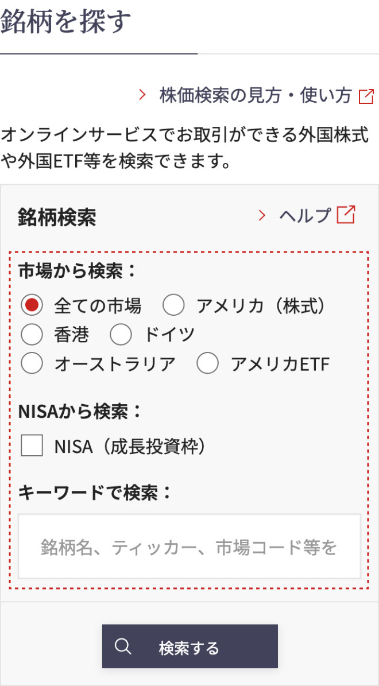Viewport: 379px width, 686px height.
Task: Click the 検索する button
Action: (x=190, y=646)
